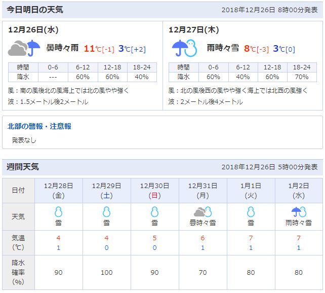This screenshot has width=325, height=293.
Task: Click the rain-and-snowman icon for December 27
Action: [185, 49]
